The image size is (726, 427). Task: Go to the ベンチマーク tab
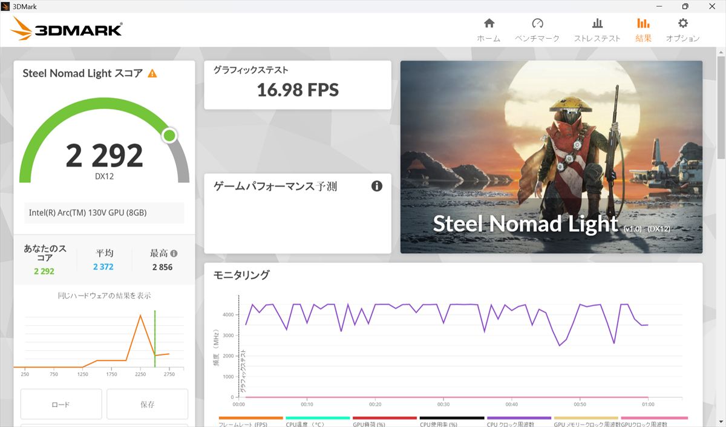[537, 30]
